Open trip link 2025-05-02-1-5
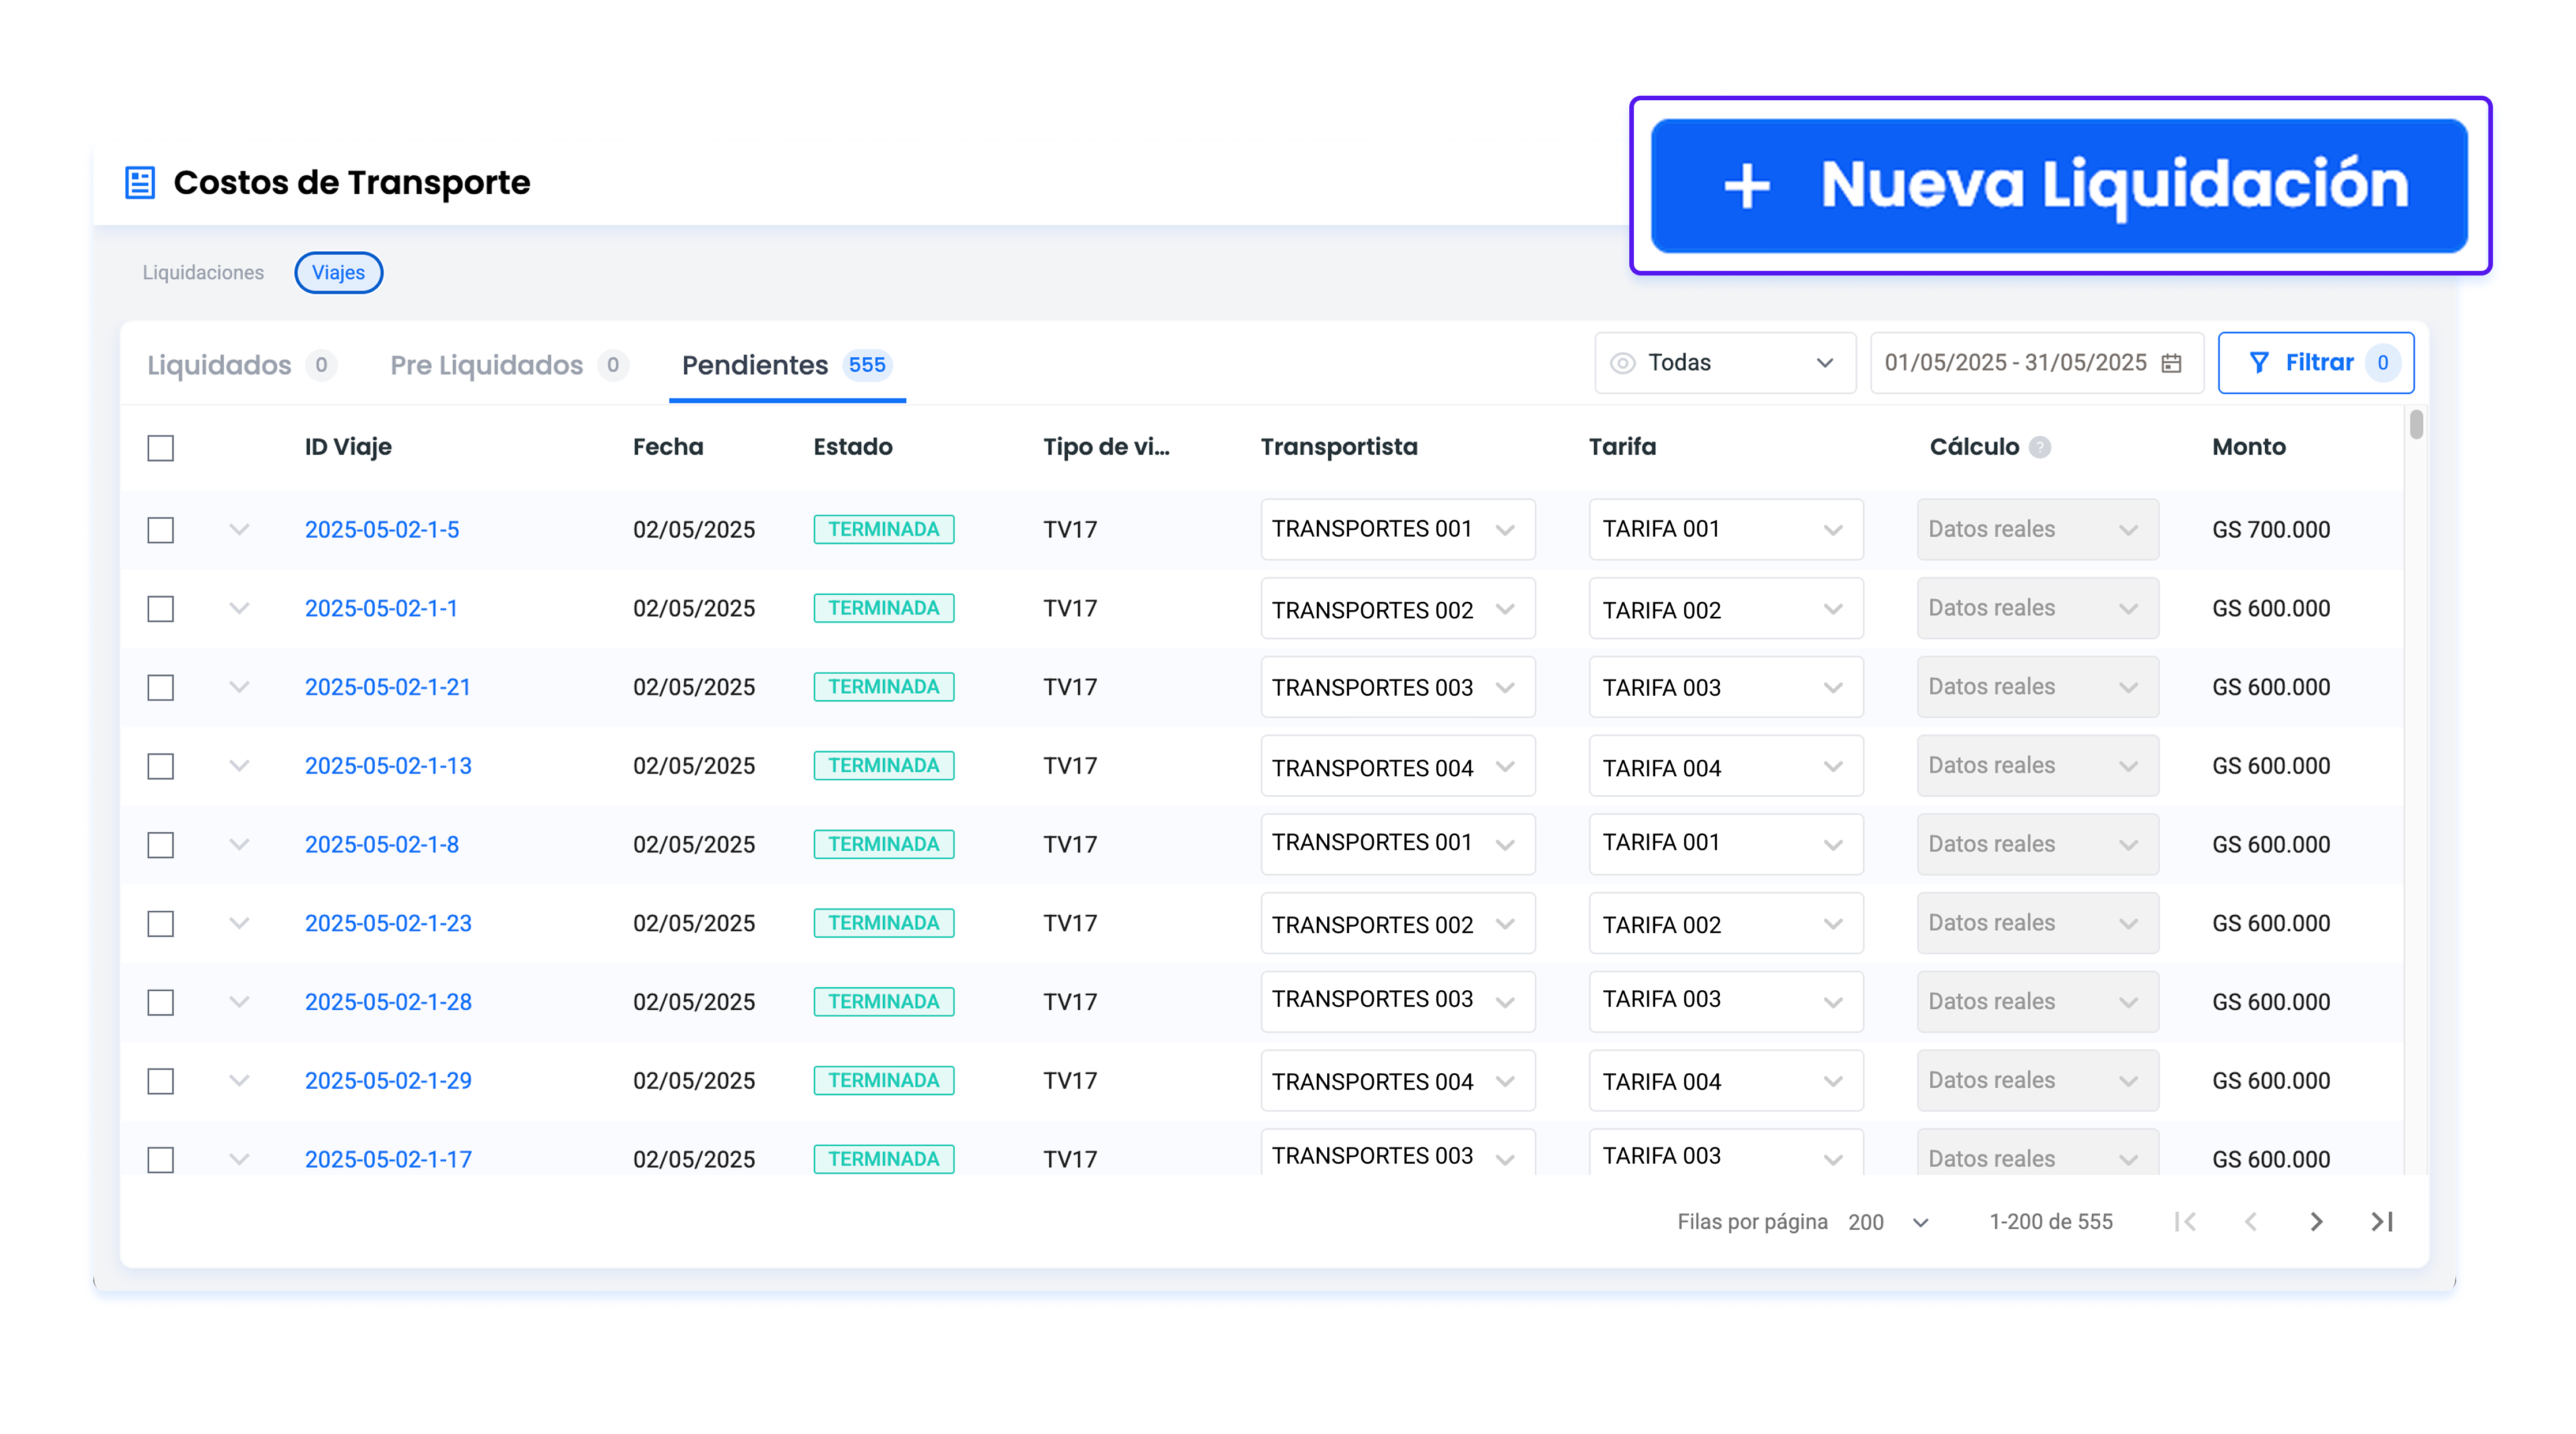The height and width of the screenshot is (1434, 2576). pyautogui.click(x=382, y=530)
